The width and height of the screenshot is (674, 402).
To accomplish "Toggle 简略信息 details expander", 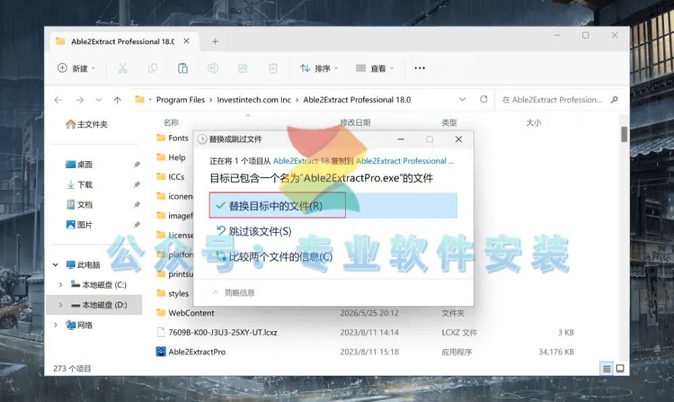I will point(233,293).
